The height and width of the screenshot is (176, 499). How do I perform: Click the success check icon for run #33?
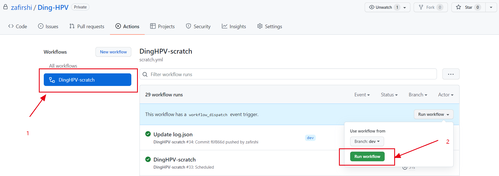tap(148, 159)
